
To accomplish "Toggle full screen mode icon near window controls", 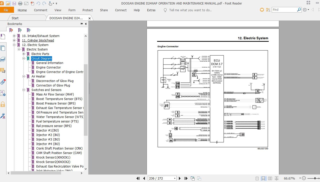I will [x=308, y=3].
